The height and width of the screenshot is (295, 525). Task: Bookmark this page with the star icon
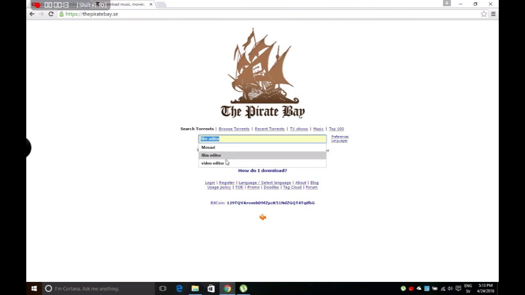point(484,14)
